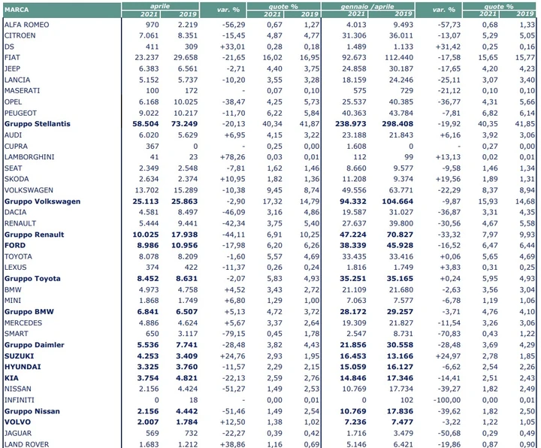Click Lamborghini variation value +78,26
The width and height of the screenshot is (541, 448).
pos(232,157)
